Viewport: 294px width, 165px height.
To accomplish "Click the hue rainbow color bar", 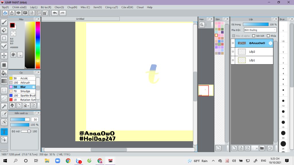I will coord(38,45).
